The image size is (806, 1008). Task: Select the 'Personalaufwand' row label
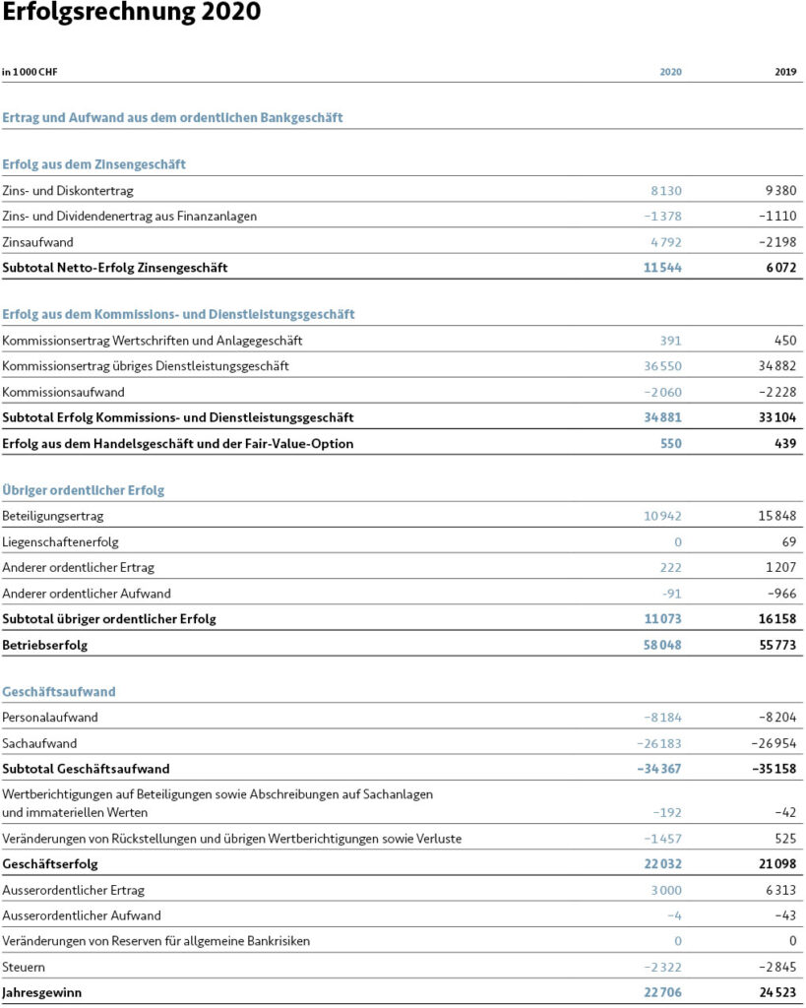[x=50, y=718]
